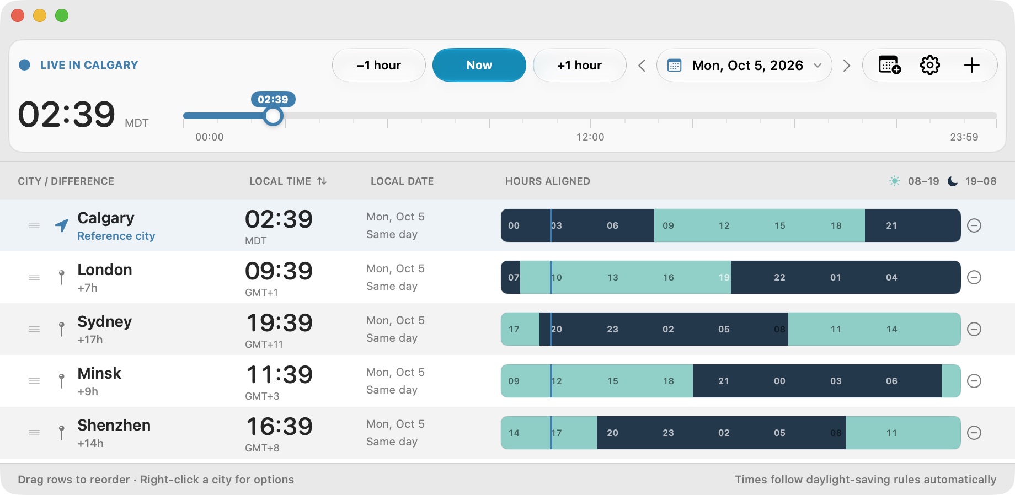Click the drag handle for the London row

[34, 277]
